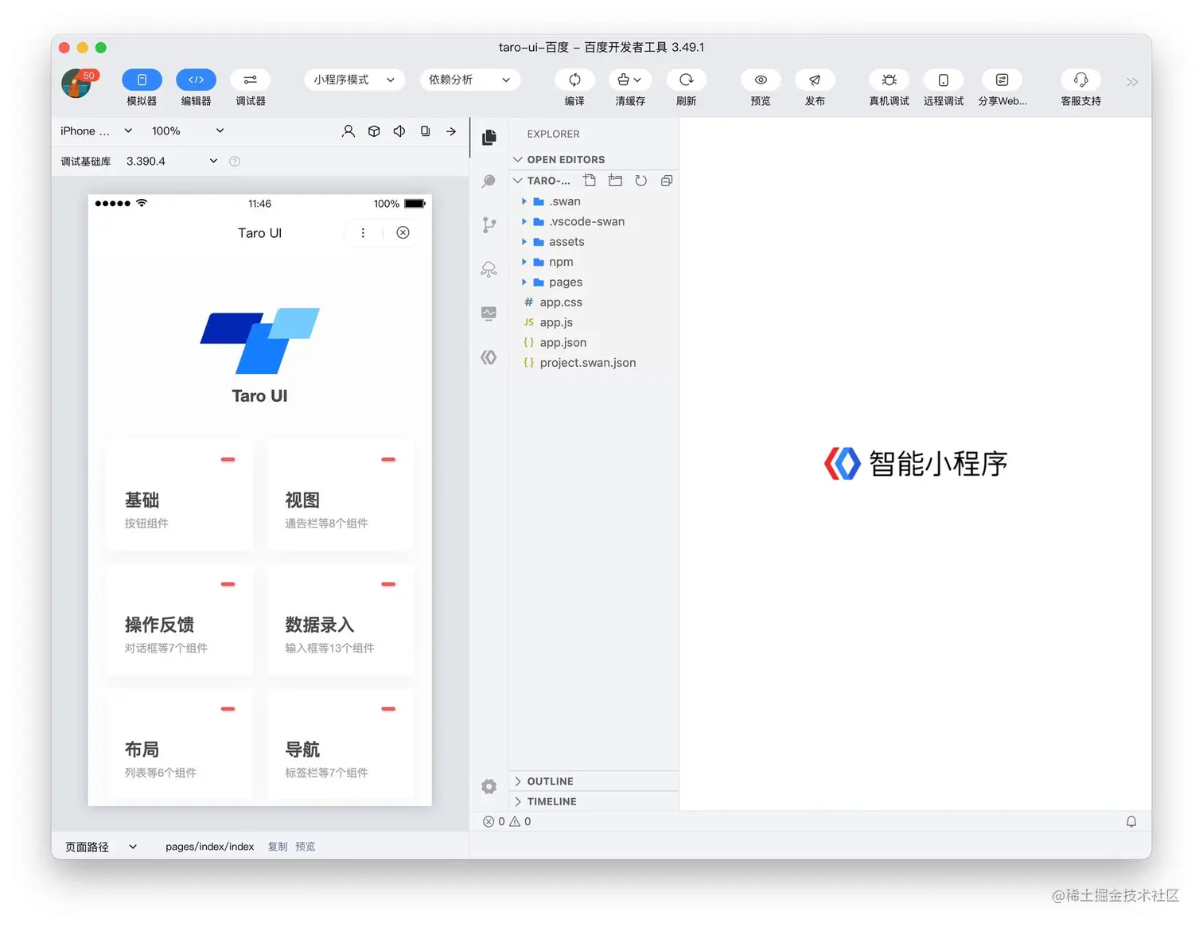Viewport: 1203px width, 927px height.
Task: Expand the TIMELINE section
Action: (594, 801)
